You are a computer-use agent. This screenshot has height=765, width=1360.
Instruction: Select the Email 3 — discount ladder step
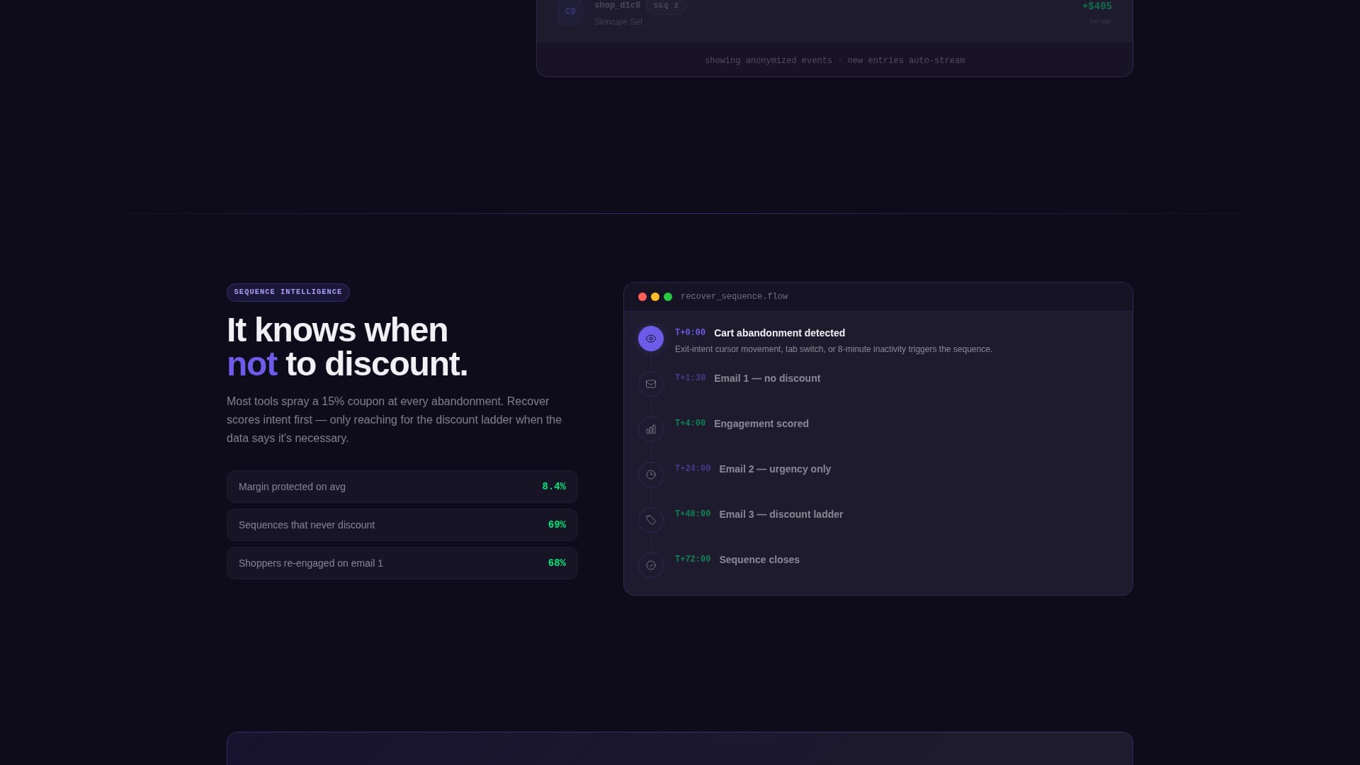point(781,514)
